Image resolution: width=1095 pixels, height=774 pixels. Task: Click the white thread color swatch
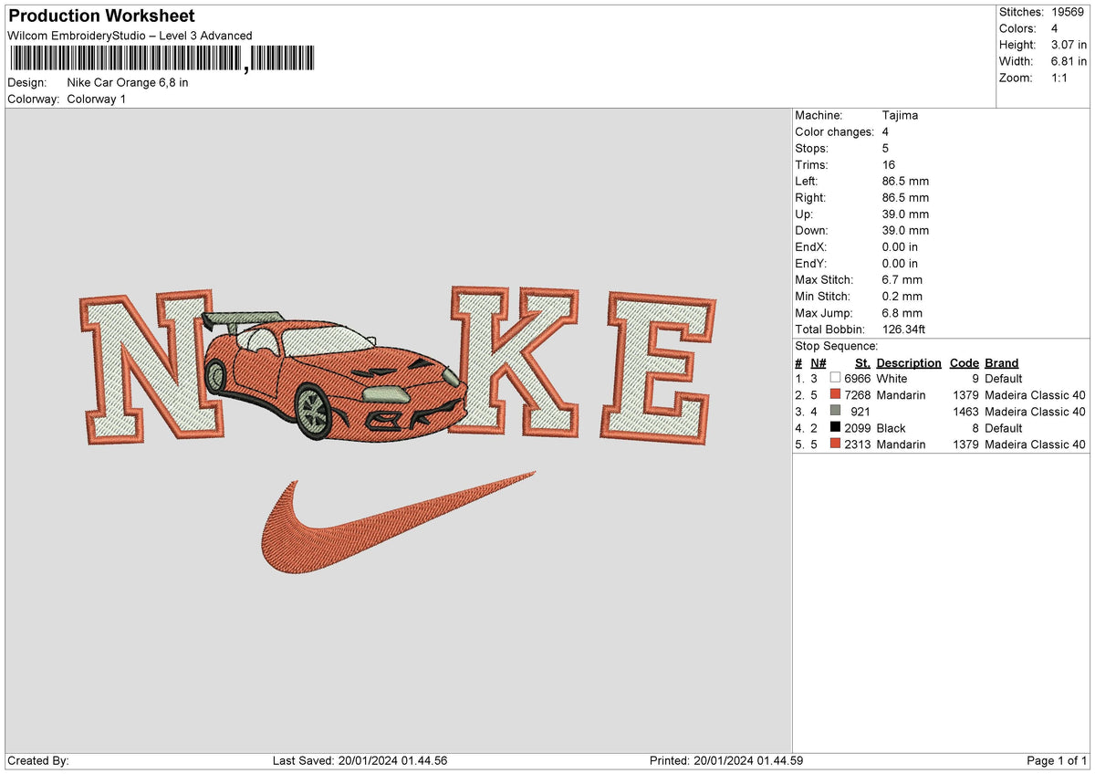835,378
